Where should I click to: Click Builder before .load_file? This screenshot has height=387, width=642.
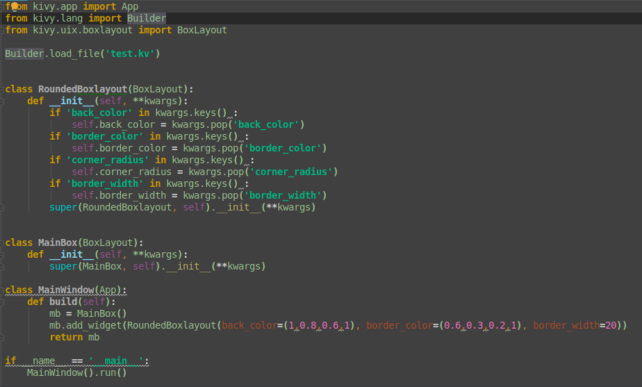[x=24, y=53]
